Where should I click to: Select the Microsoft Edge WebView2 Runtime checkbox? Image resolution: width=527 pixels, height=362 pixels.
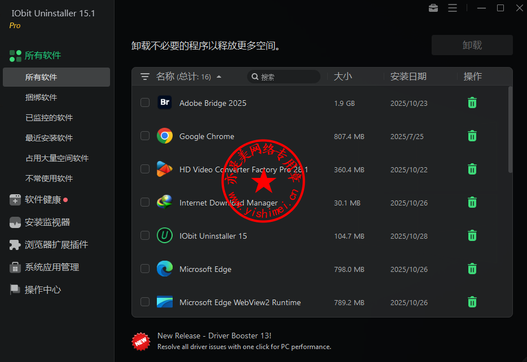click(x=145, y=302)
